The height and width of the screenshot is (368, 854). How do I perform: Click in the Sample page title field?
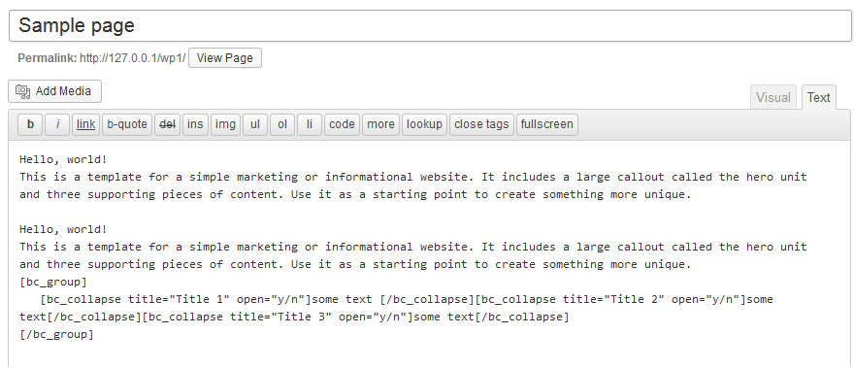click(x=430, y=25)
